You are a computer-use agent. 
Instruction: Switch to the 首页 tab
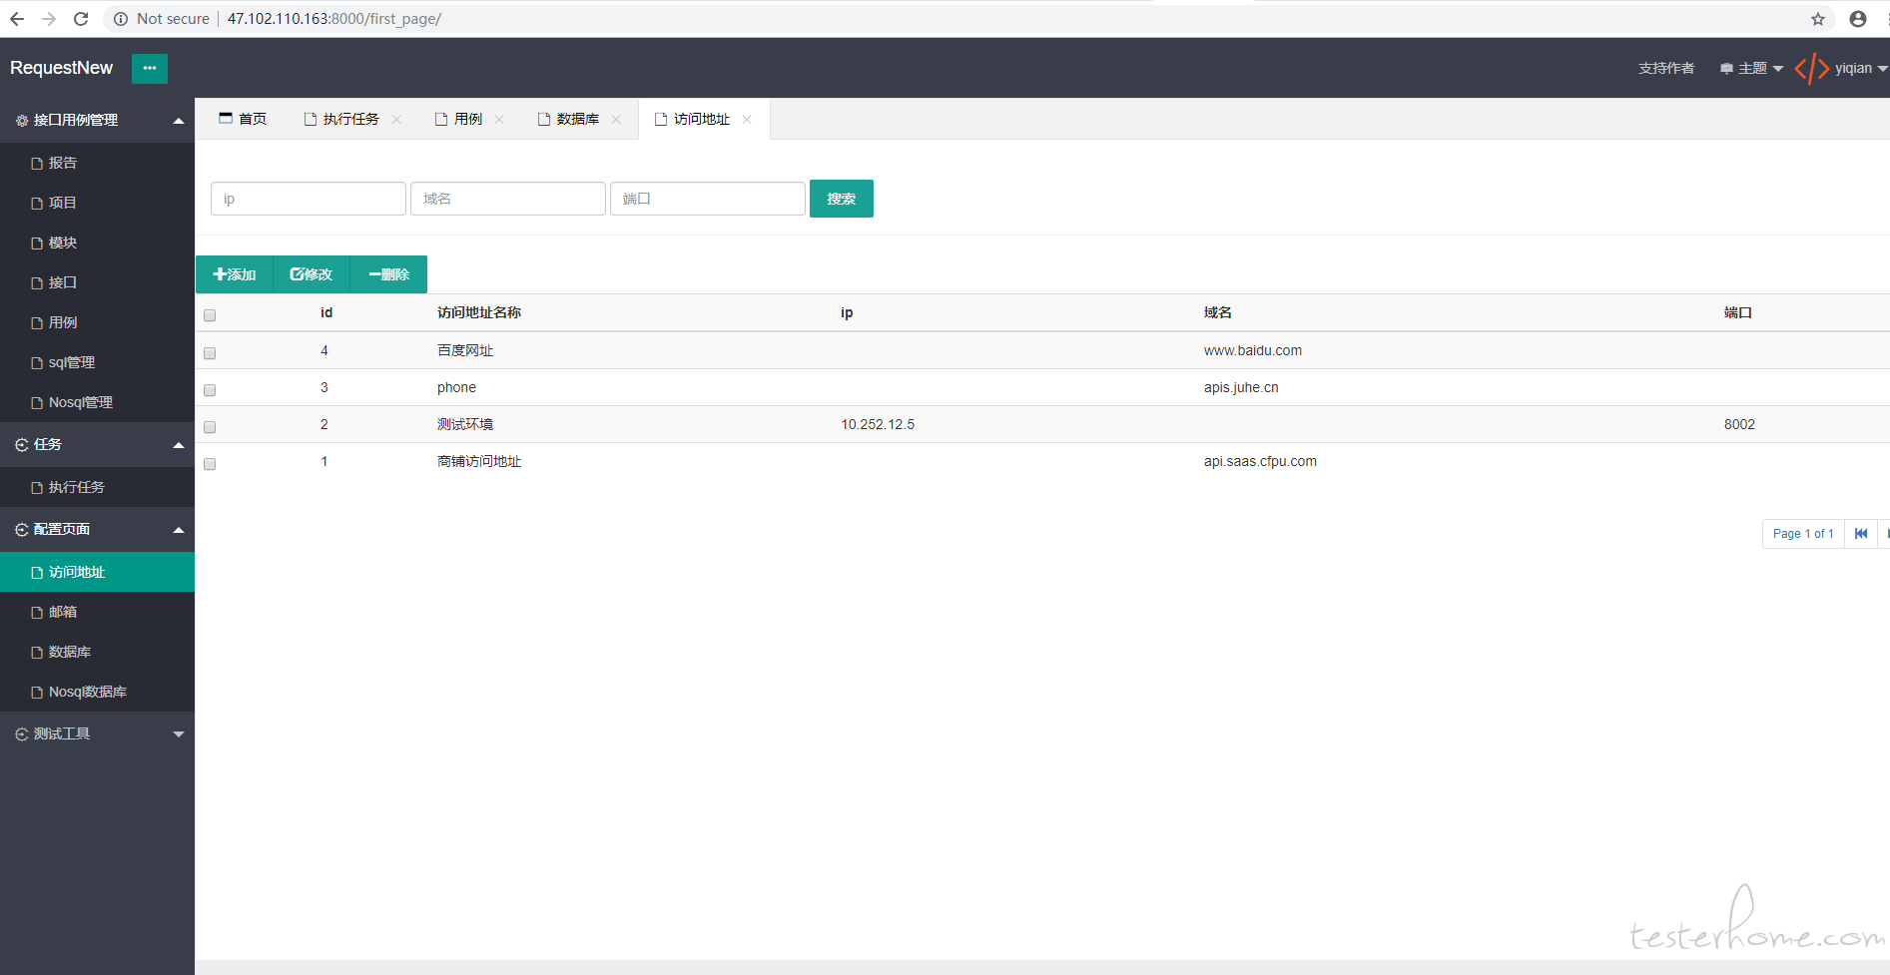pyautogui.click(x=243, y=119)
